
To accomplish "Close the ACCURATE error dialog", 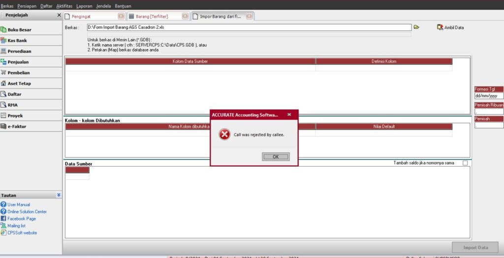I will (x=289, y=115).
